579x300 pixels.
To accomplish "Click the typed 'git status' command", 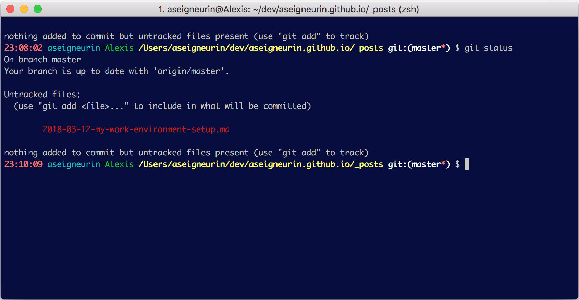I will click(488, 48).
